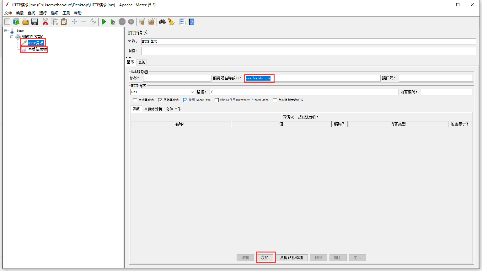Save the test plan with floppy disk icon
Viewport: 482px width, 271px height.
tap(35, 22)
